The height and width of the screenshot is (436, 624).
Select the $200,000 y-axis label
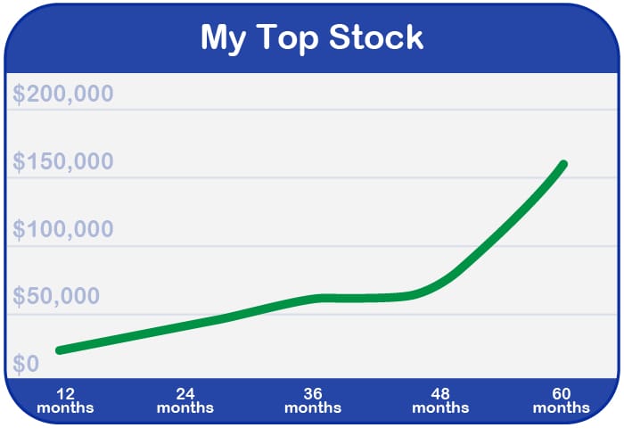pyautogui.click(x=63, y=94)
